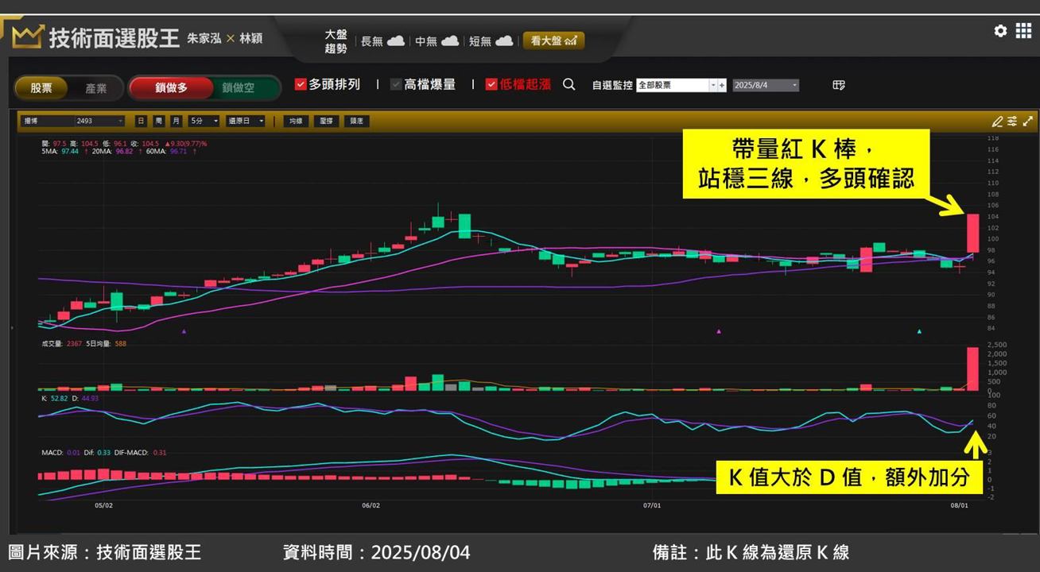Click the long-term 長無 cloud icon
The image size is (1040, 572).
pyautogui.click(x=396, y=41)
